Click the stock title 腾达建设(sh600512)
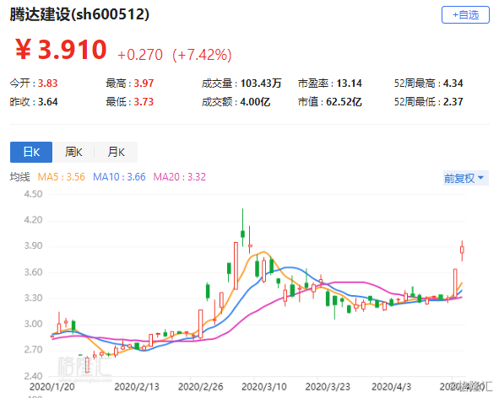Screen dimensions: 499x398 point(79,14)
